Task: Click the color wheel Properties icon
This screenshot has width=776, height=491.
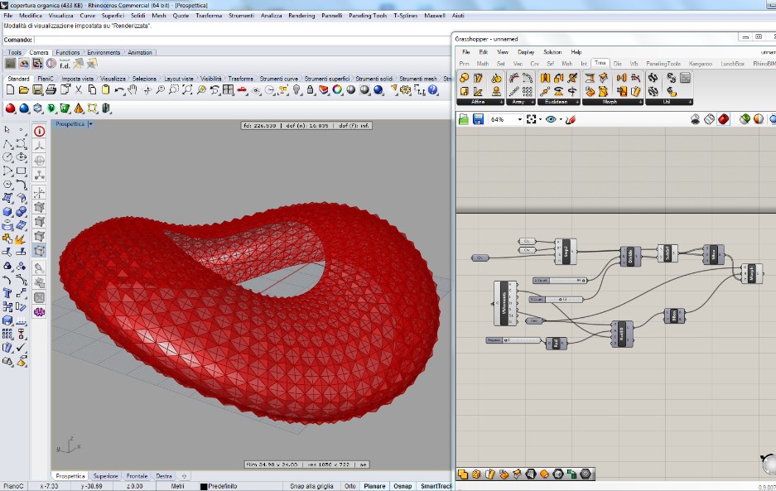Action: pos(337,89)
